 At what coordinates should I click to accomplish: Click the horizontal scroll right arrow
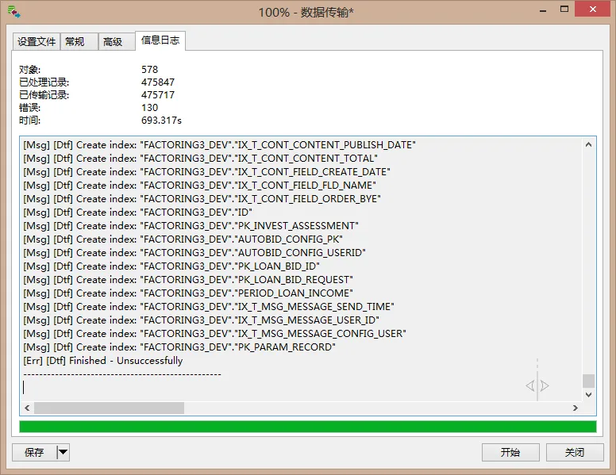[x=576, y=408]
